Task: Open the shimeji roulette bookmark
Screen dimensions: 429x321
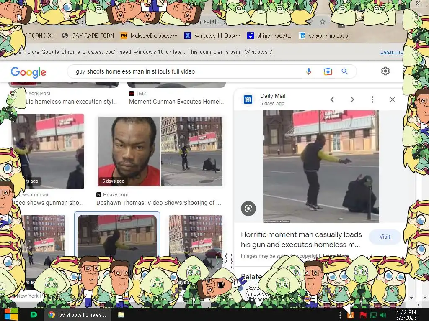Action: (x=269, y=36)
